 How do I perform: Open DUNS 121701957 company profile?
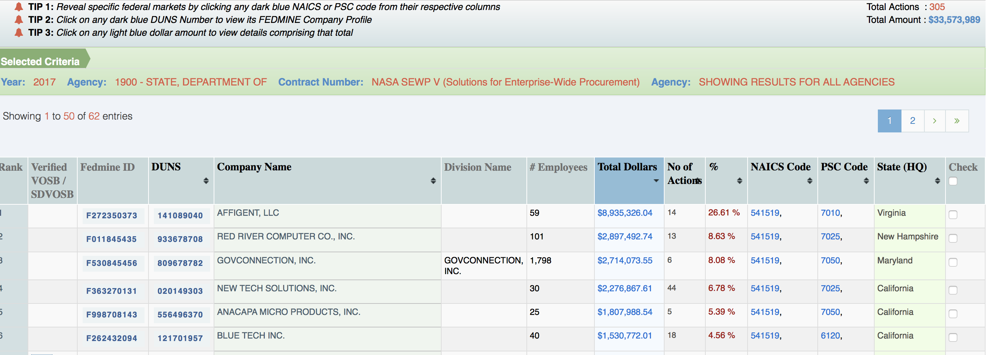[180, 339]
